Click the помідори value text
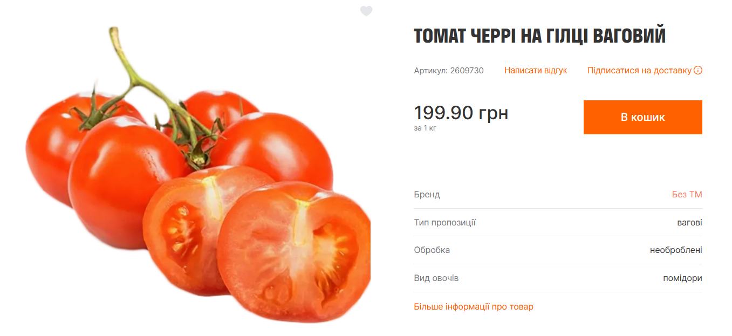 click(682, 279)
